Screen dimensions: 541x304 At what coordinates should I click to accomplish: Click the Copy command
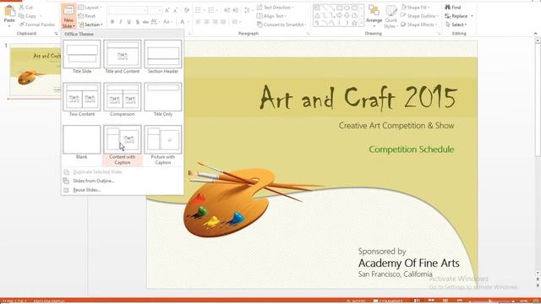click(x=27, y=16)
